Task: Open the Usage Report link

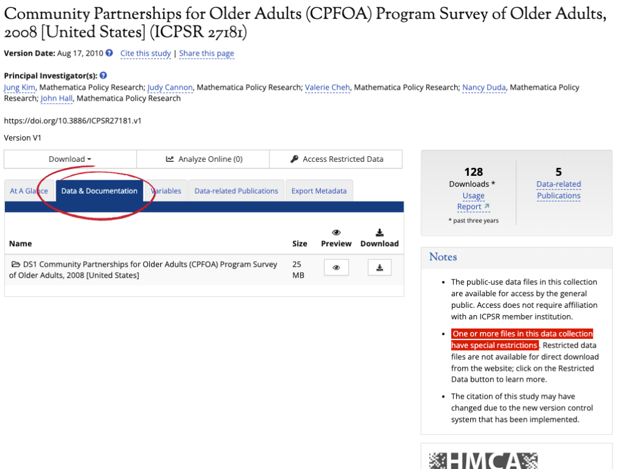Action: [474, 201]
